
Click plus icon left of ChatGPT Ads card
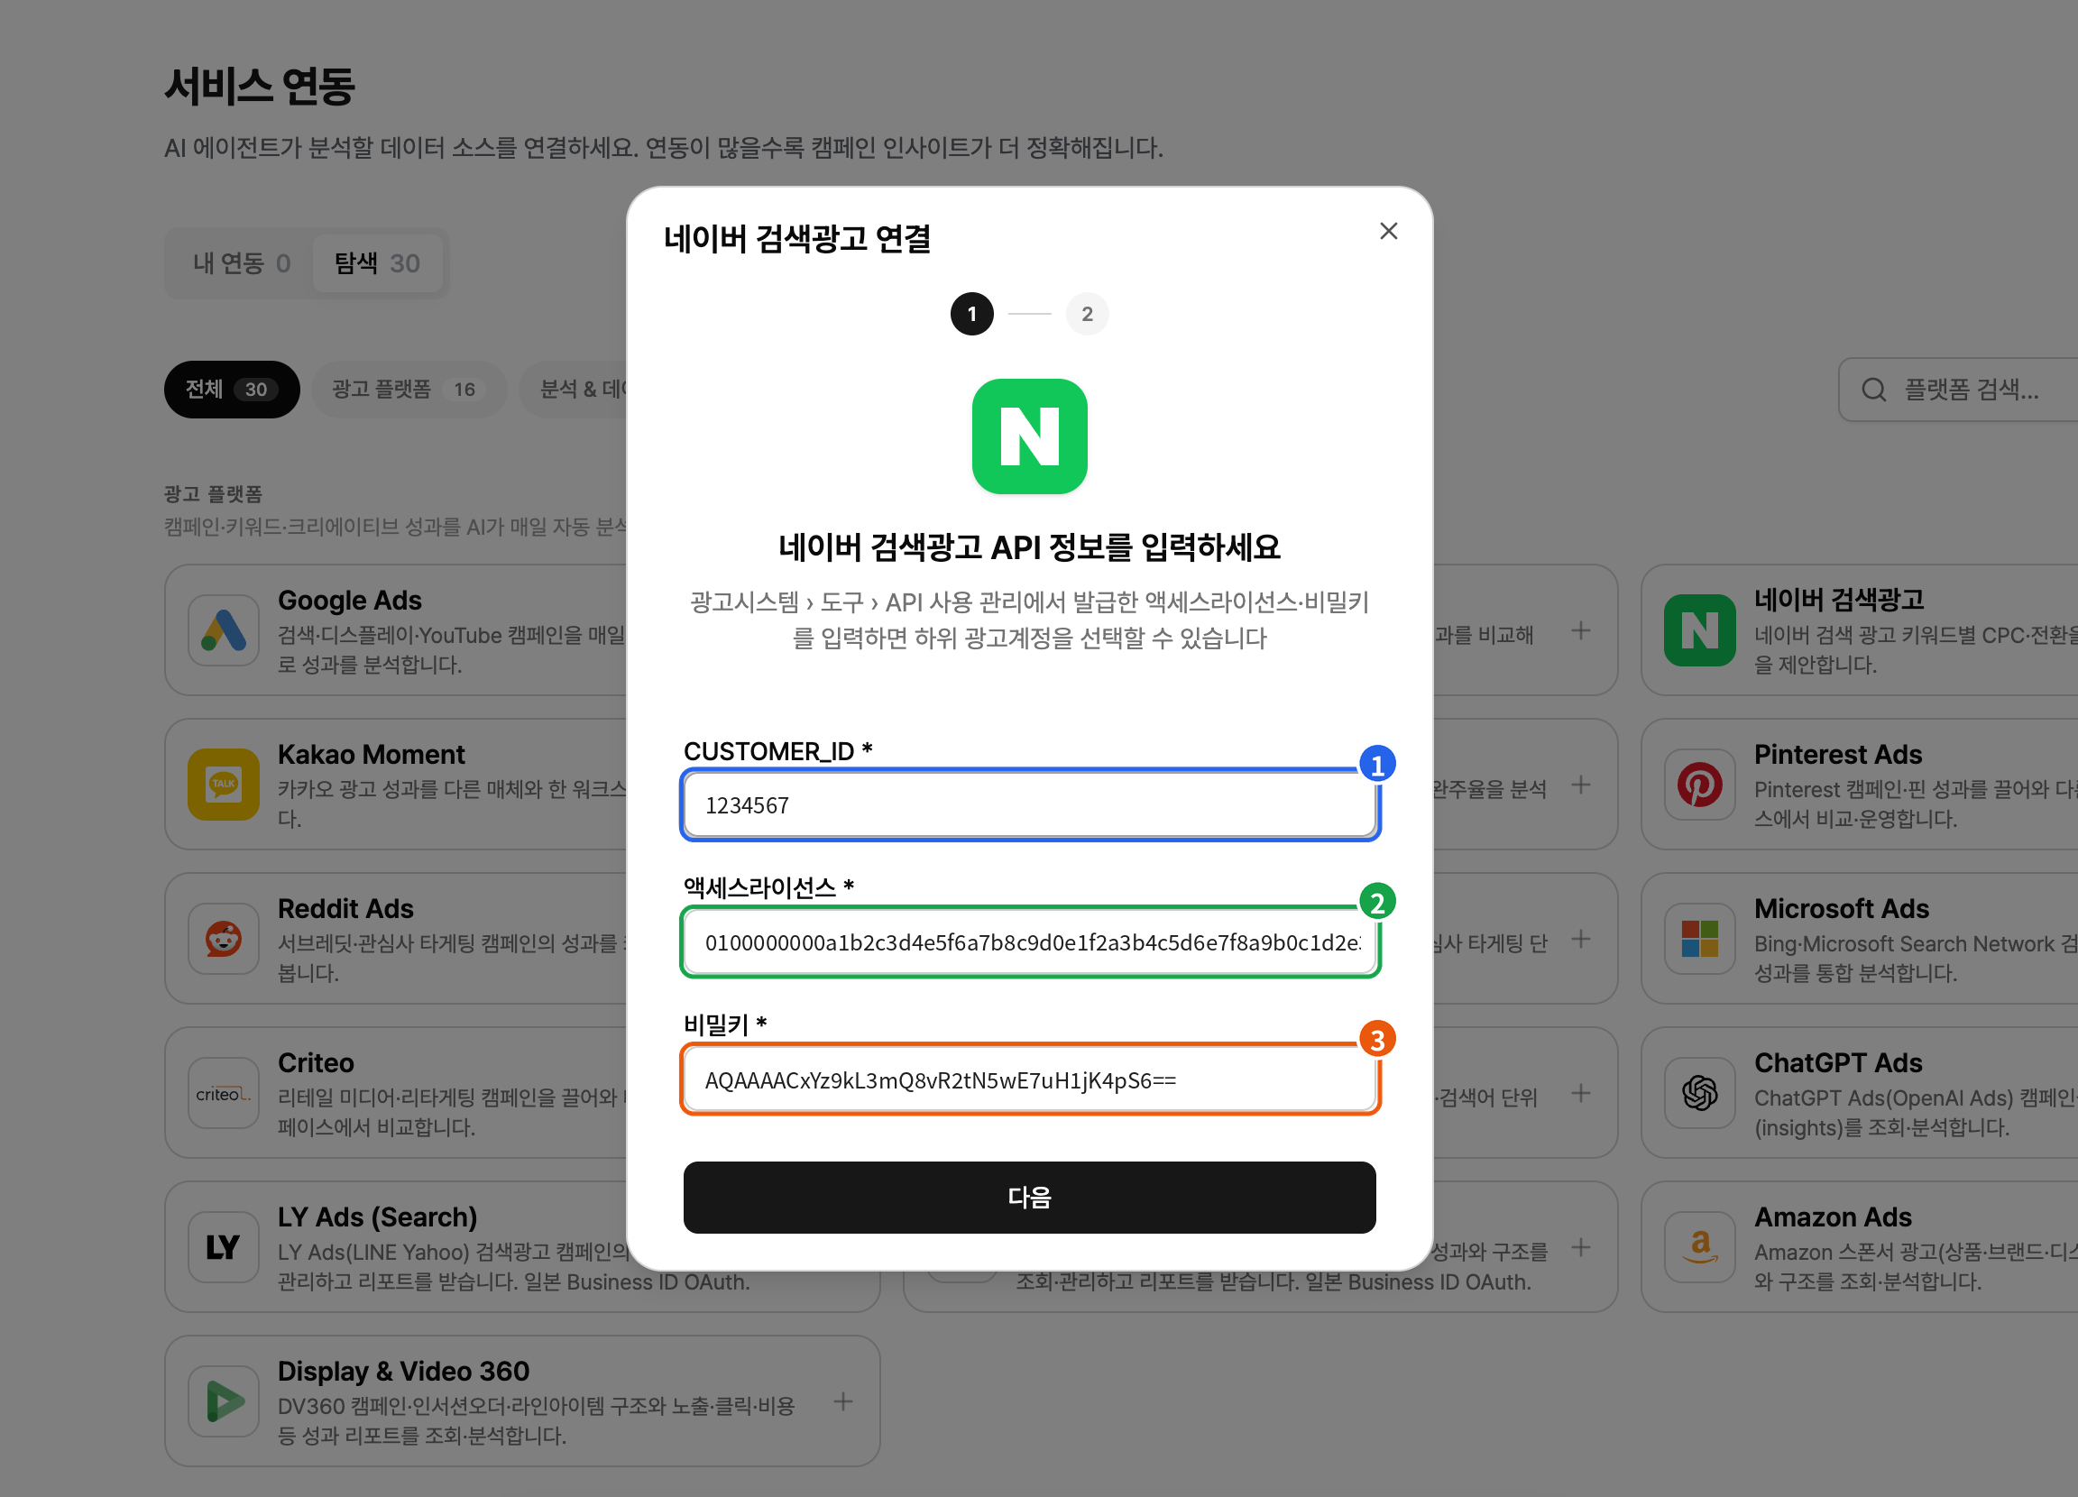click(1580, 1093)
